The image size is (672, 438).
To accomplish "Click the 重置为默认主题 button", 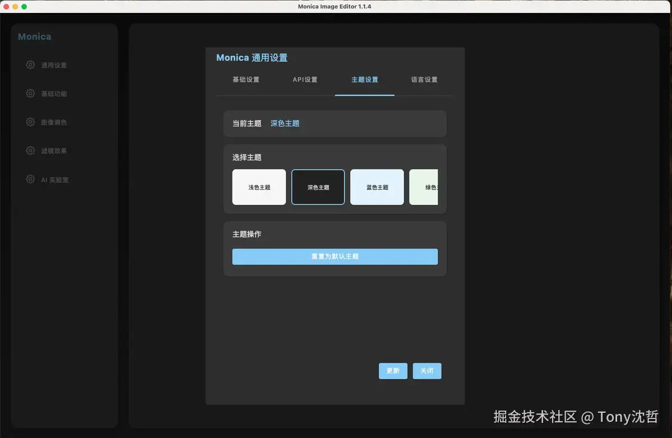I will click(x=334, y=256).
